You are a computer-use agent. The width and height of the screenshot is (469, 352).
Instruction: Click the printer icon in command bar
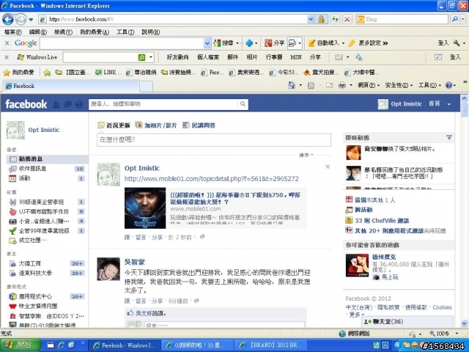[x=342, y=86]
